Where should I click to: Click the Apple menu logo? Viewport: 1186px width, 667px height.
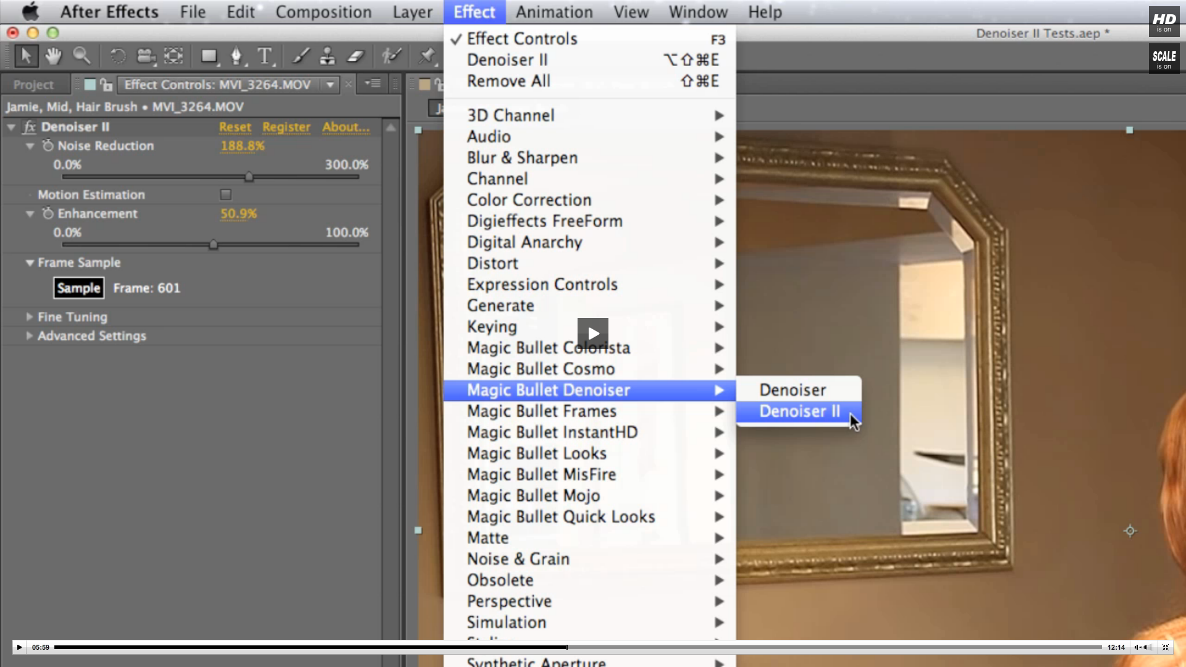point(30,12)
